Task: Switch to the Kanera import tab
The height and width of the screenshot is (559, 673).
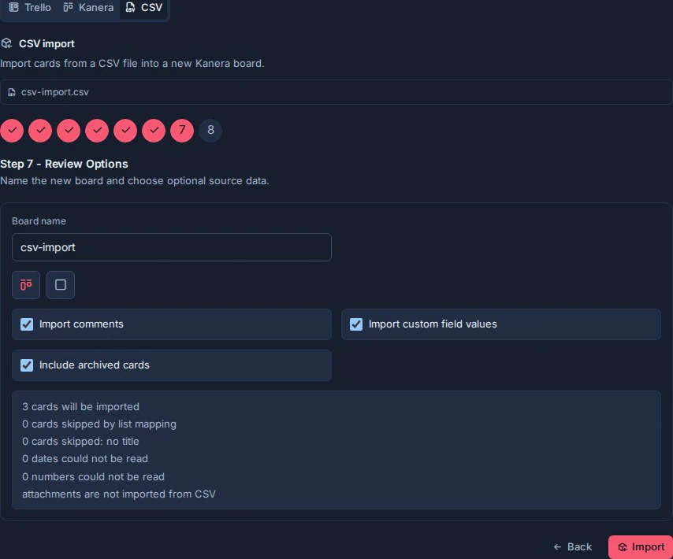Action: (88, 7)
